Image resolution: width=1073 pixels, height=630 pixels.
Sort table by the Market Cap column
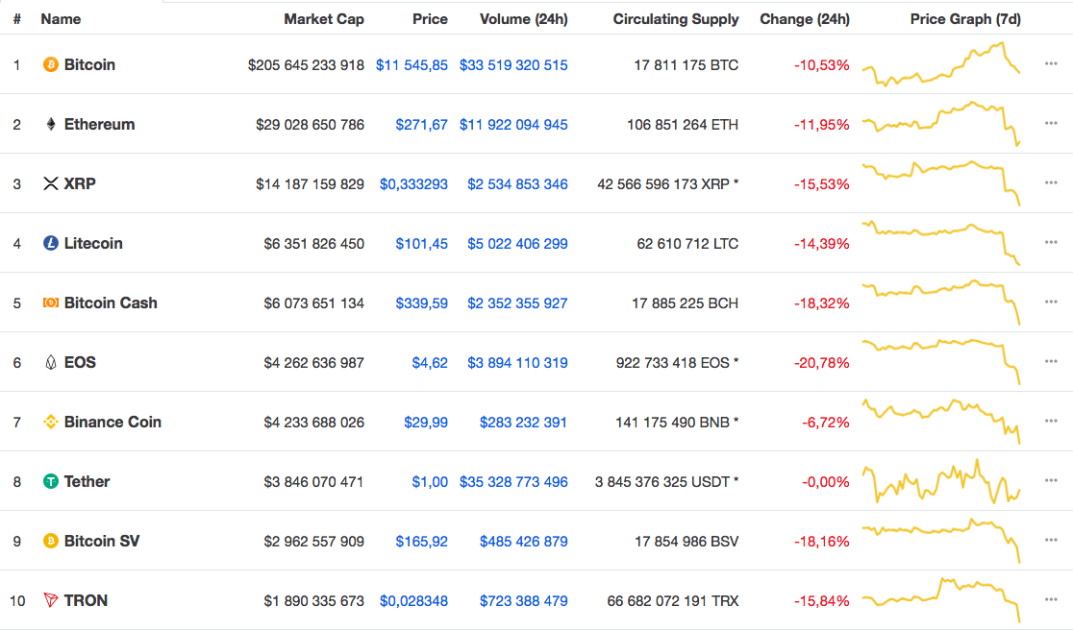click(x=324, y=19)
